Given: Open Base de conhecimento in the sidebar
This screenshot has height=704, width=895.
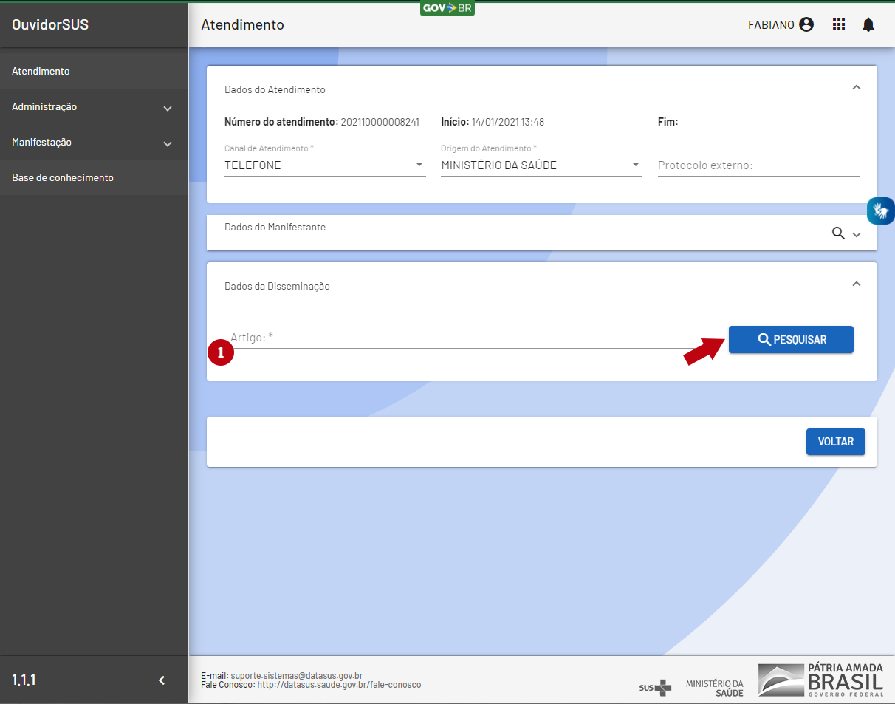Looking at the screenshot, I should click(x=63, y=178).
